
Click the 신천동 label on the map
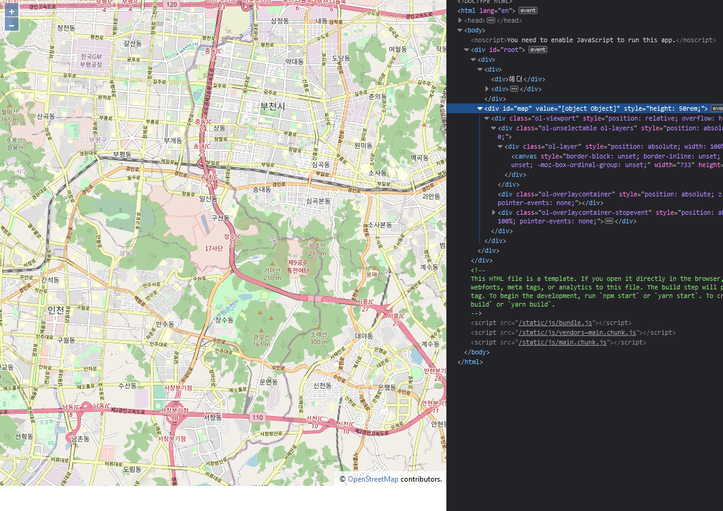(x=322, y=386)
